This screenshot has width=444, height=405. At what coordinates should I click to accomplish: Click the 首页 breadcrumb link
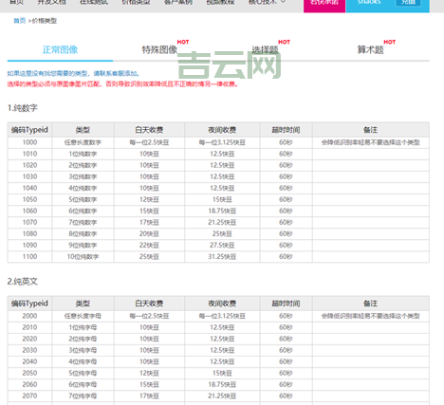(20, 21)
